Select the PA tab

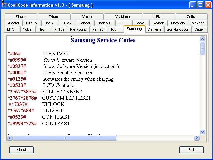(x=116, y=29)
